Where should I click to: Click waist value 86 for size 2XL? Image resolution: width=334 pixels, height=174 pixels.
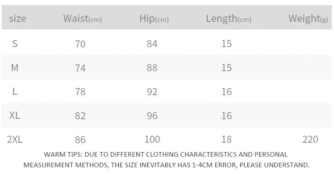80,139
